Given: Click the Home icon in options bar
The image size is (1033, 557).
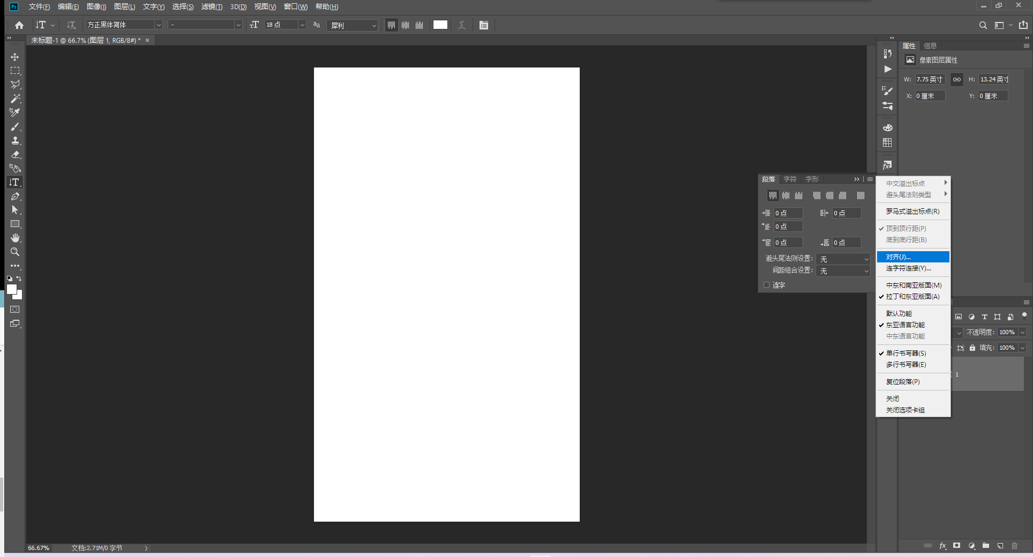Looking at the screenshot, I should click(x=19, y=25).
